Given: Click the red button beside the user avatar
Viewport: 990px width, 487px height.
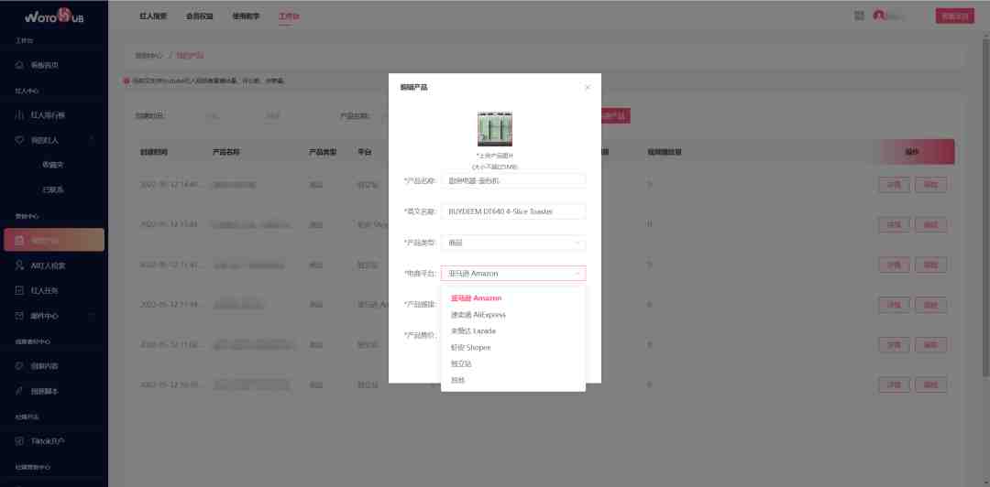Looking at the screenshot, I should (x=954, y=16).
